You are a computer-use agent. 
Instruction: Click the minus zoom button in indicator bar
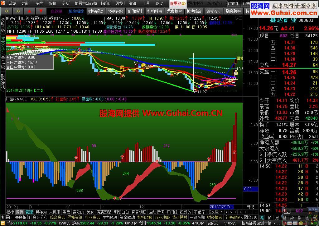point(250,212)
